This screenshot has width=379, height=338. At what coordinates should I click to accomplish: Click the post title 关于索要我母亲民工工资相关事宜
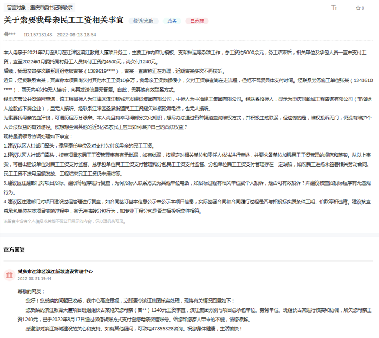point(64,21)
